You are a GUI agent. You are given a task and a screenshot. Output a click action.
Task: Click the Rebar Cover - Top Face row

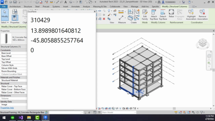(13, 86)
